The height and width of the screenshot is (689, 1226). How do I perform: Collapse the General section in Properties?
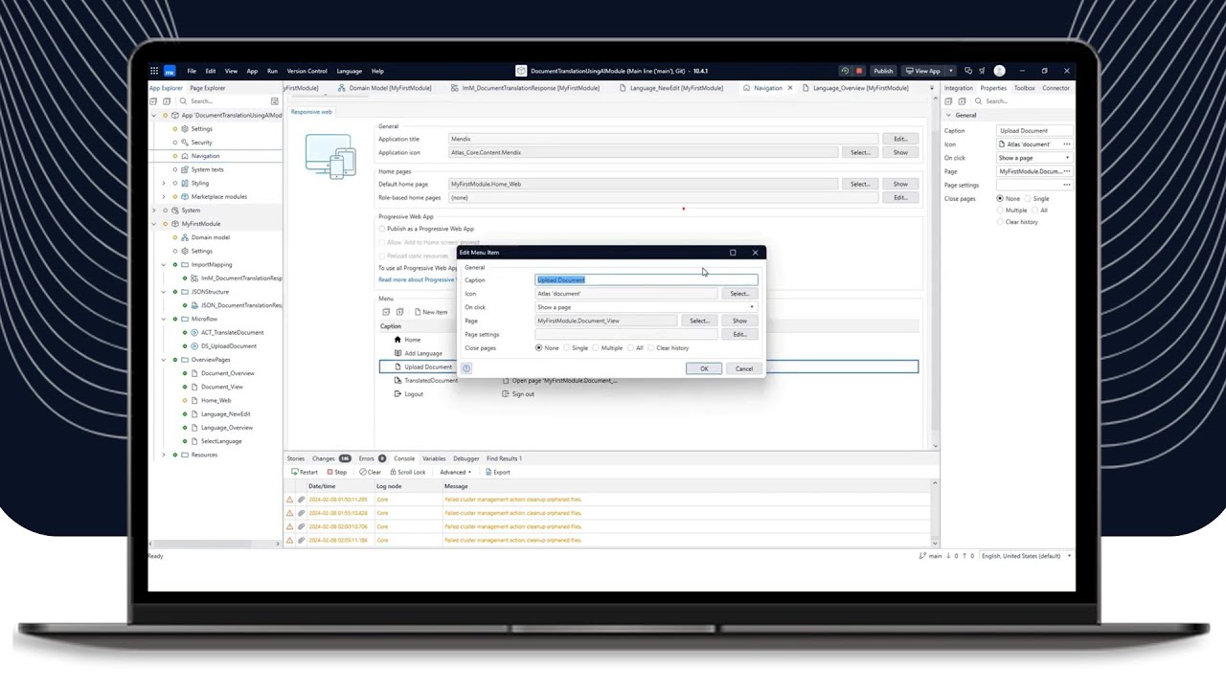(x=949, y=115)
